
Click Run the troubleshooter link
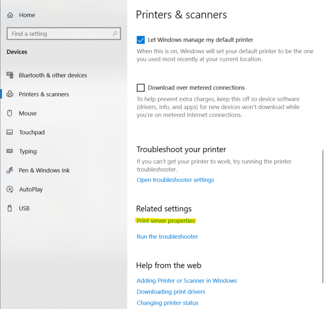(167, 237)
